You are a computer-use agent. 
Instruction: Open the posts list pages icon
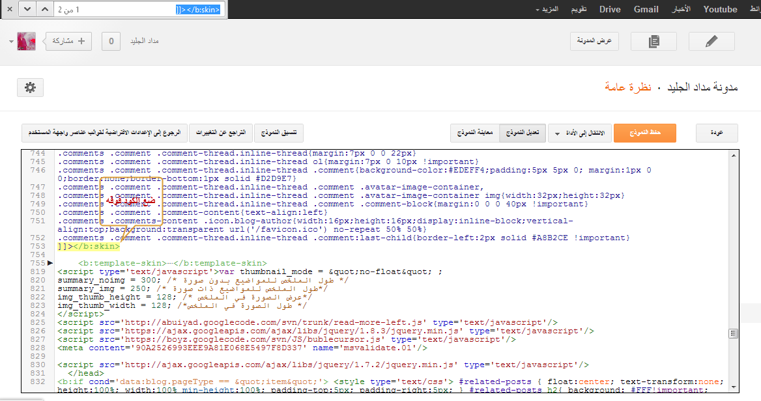pyautogui.click(x=653, y=42)
